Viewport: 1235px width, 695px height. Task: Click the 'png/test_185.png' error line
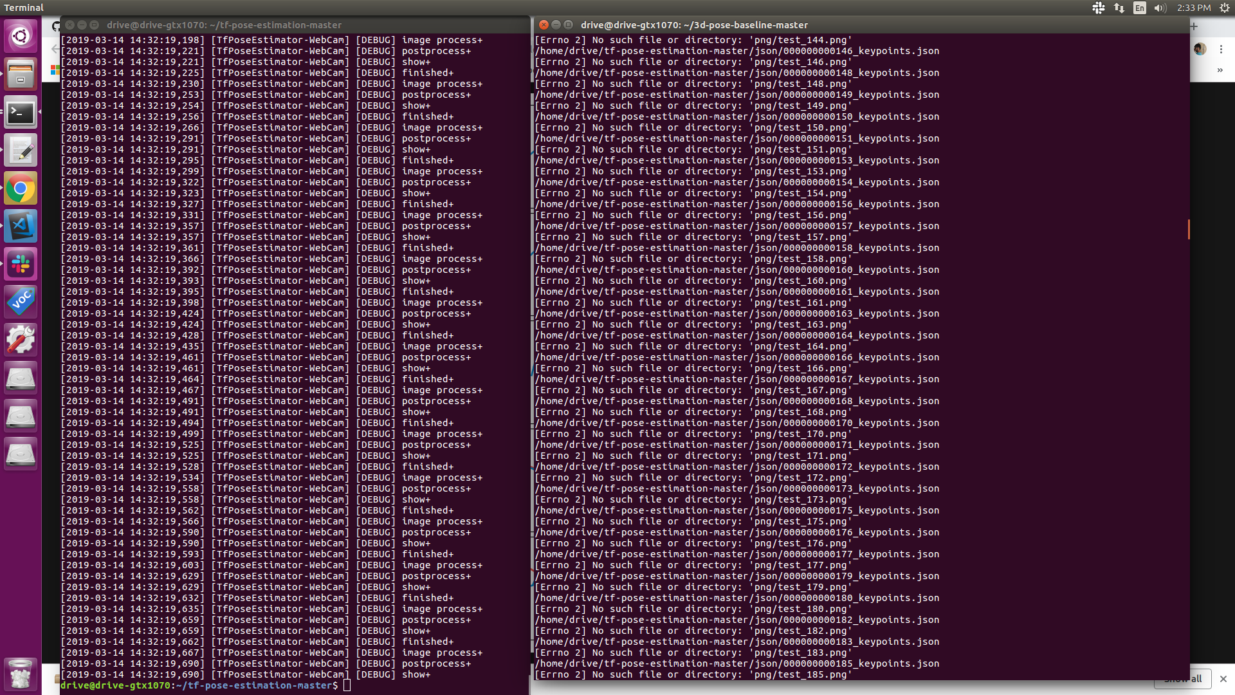click(693, 674)
